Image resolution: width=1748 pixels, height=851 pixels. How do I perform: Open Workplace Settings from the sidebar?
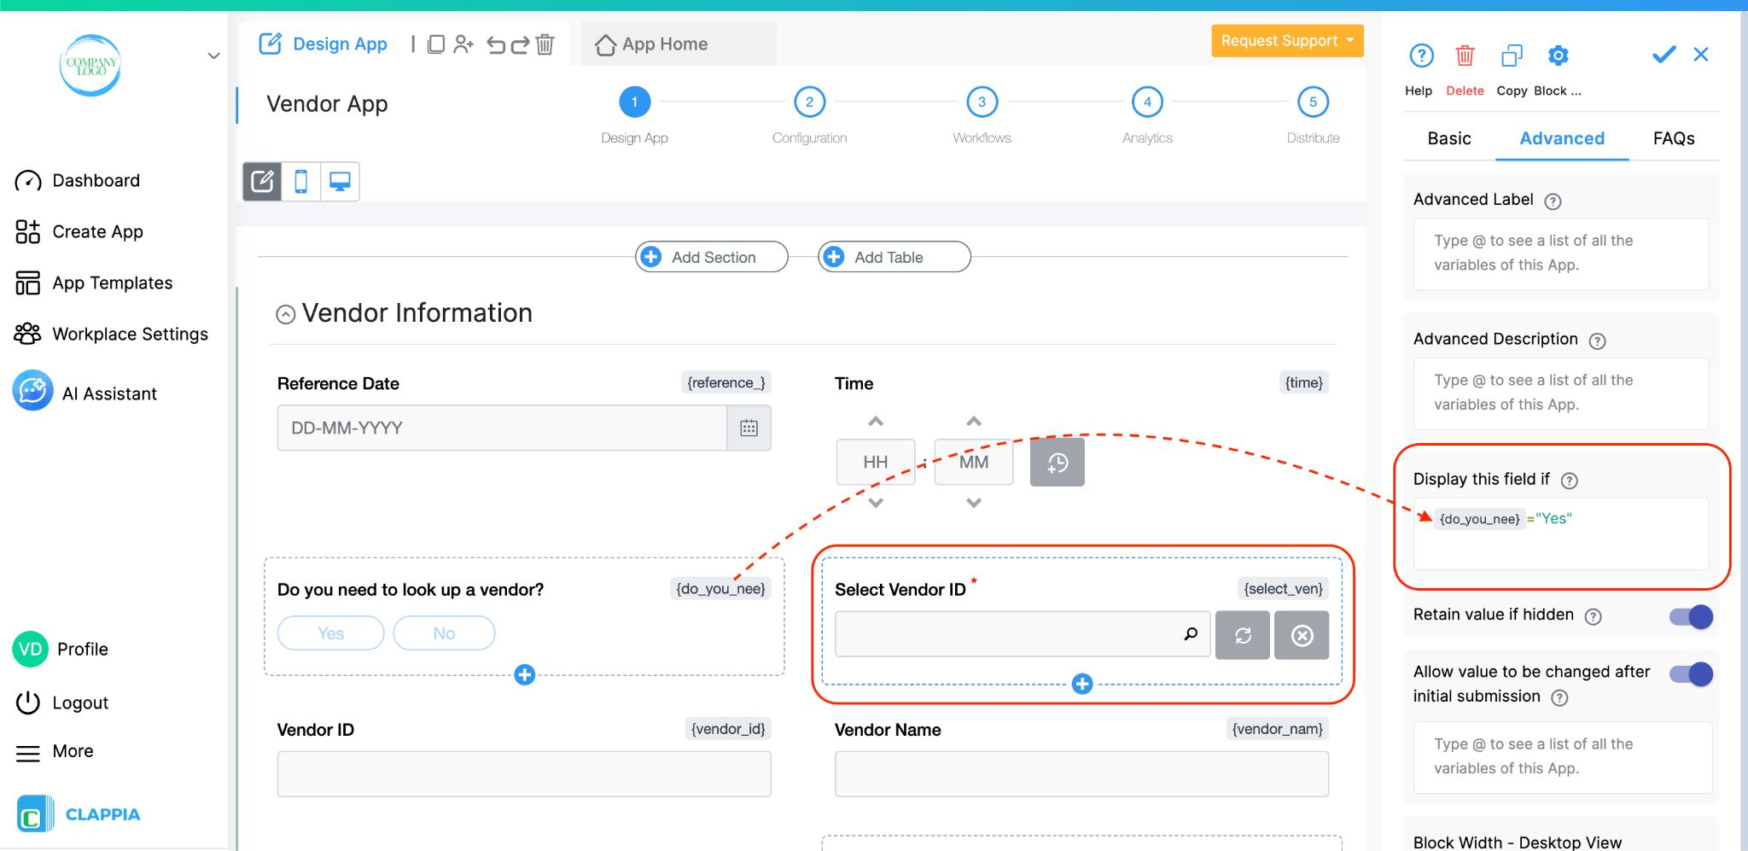pyautogui.click(x=111, y=335)
